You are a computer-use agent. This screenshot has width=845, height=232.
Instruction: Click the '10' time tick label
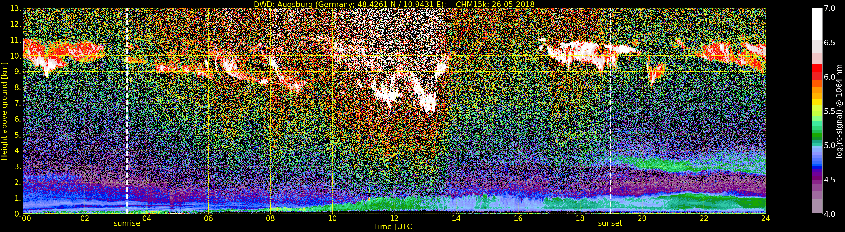tap(332, 218)
